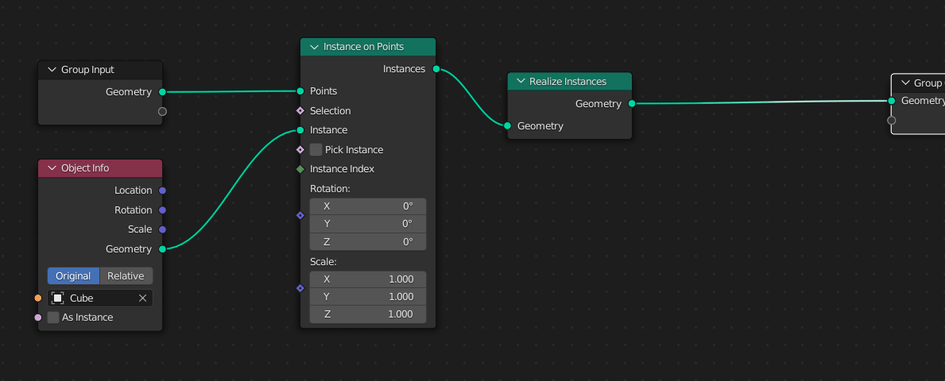
Task: Enable the Pick Instance checkbox
Action: 316,150
